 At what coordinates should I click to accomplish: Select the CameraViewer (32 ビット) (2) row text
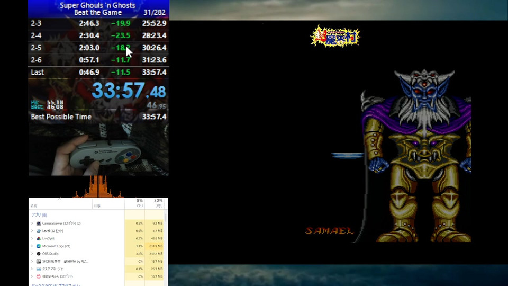point(61,223)
